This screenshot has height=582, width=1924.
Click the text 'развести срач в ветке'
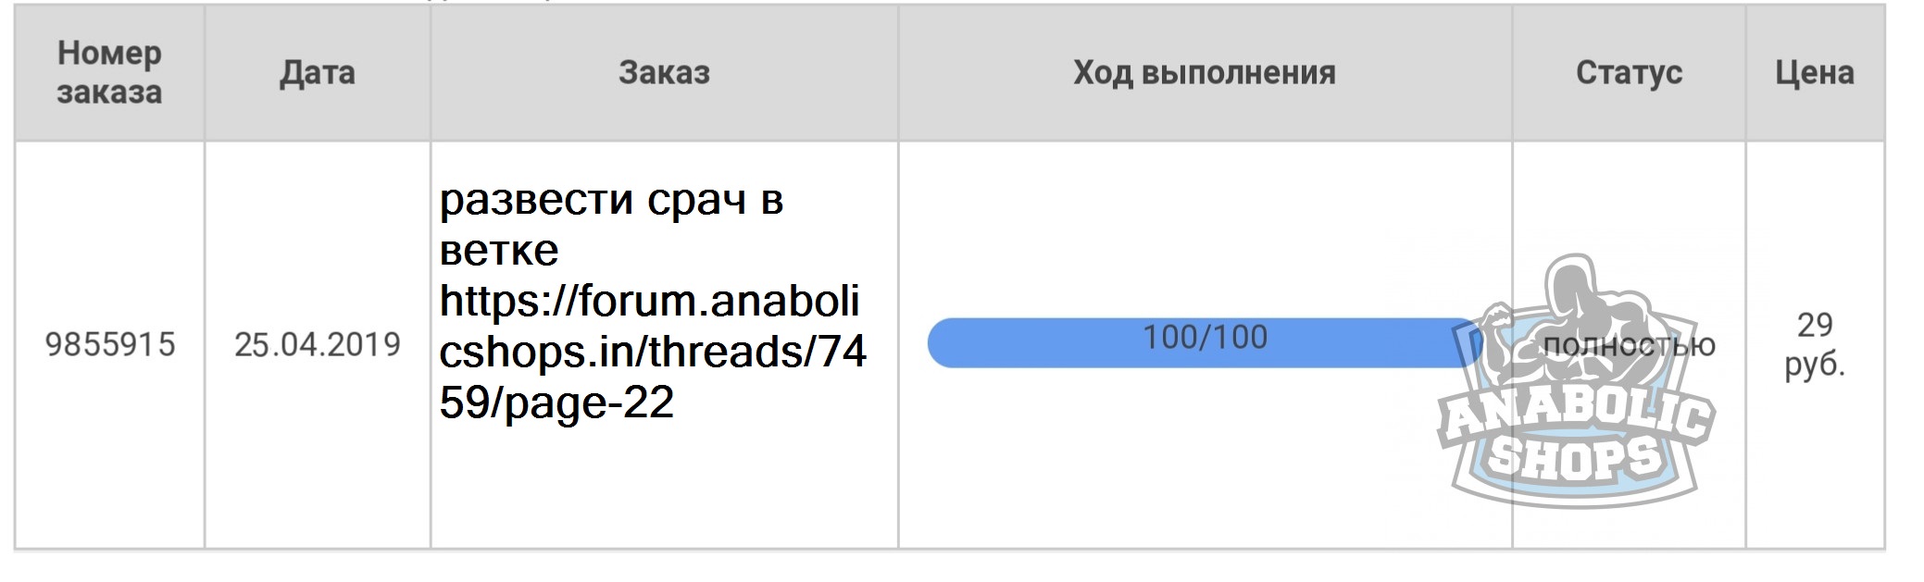click(611, 224)
